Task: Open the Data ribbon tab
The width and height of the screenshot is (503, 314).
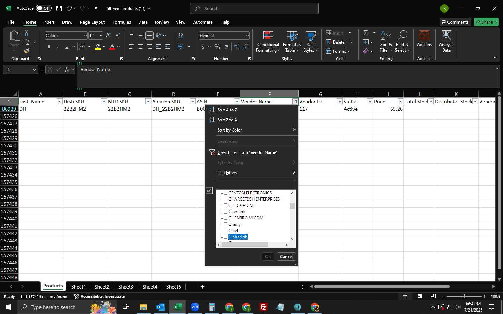Action: pos(143,22)
